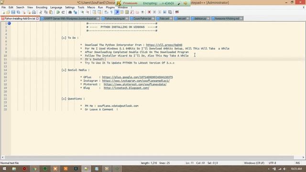
Task: Click the spell-check ABC toolbar icon
Action: (x=177, y=12)
